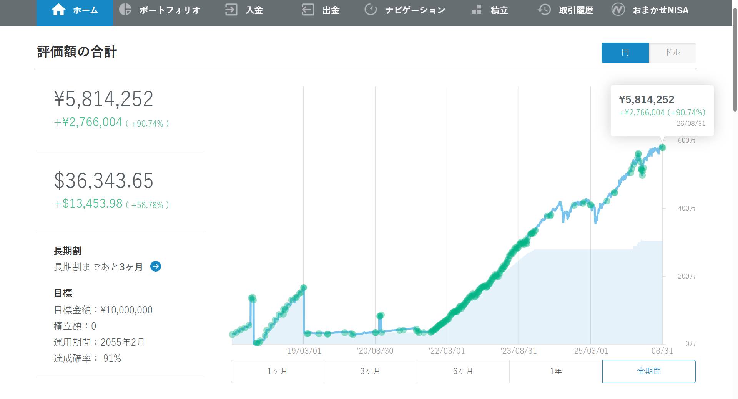Click the Omakase NISA logo icon

click(618, 9)
